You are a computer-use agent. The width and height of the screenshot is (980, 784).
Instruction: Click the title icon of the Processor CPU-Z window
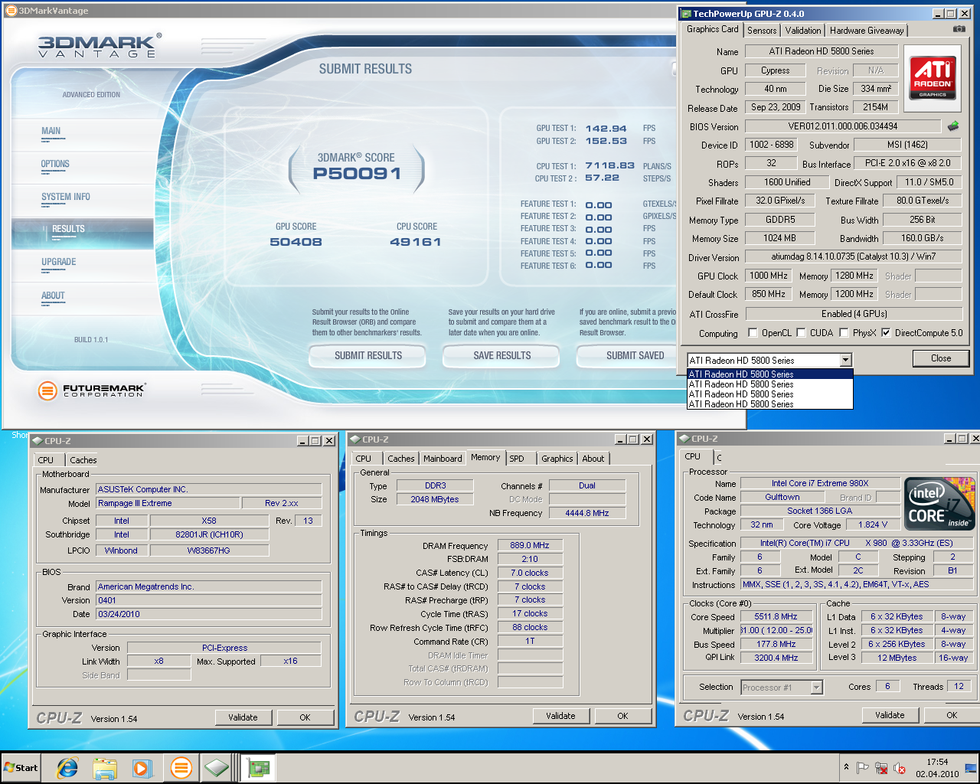684,439
